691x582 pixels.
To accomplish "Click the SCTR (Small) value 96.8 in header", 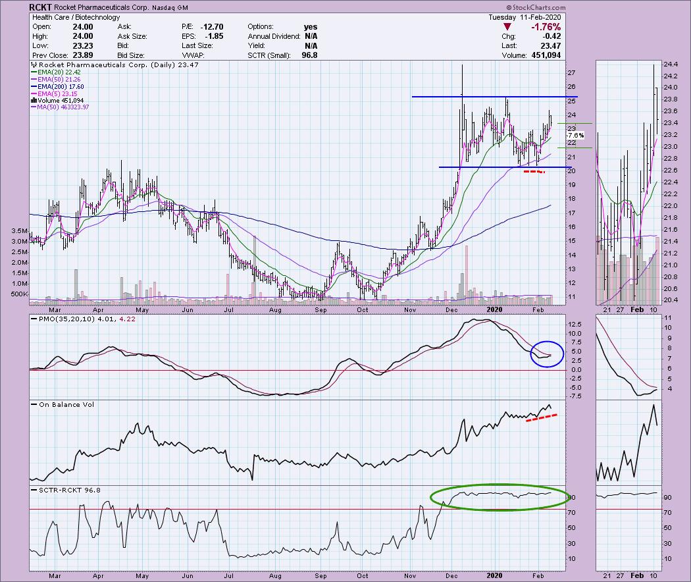I will 309,55.
